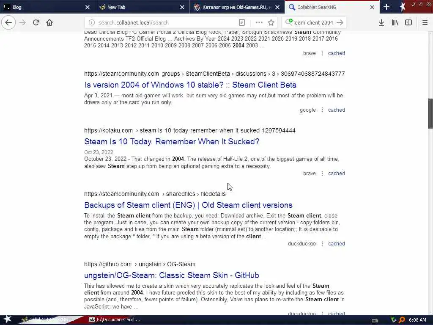The width and height of the screenshot is (433, 325).
Task: Reload the current search page
Action: pyautogui.click(x=36, y=22)
